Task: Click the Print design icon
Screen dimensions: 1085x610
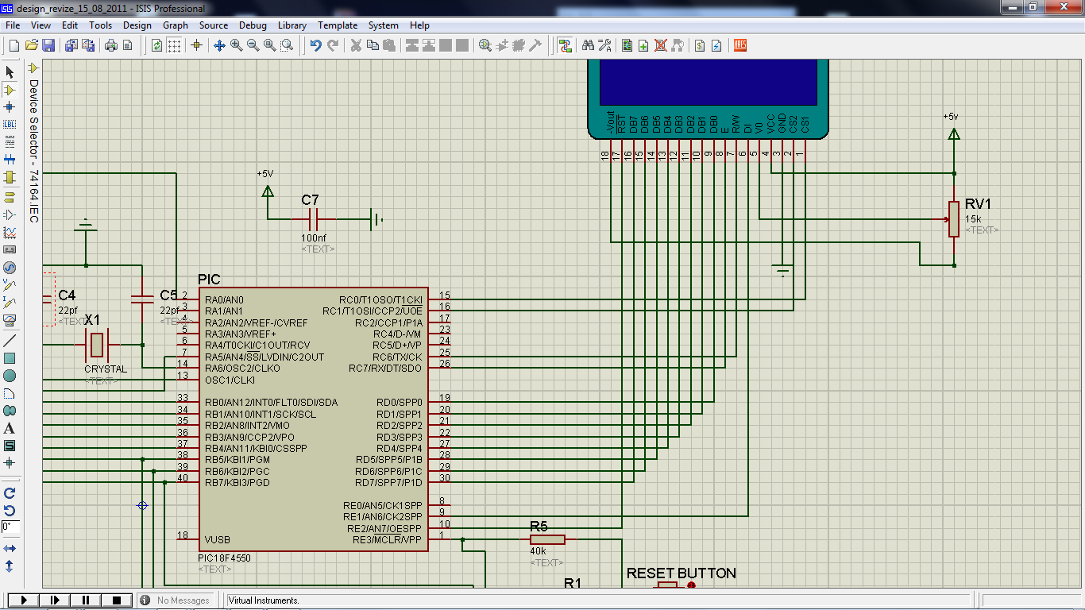Action: pyautogui.click(x=111, y=45)
